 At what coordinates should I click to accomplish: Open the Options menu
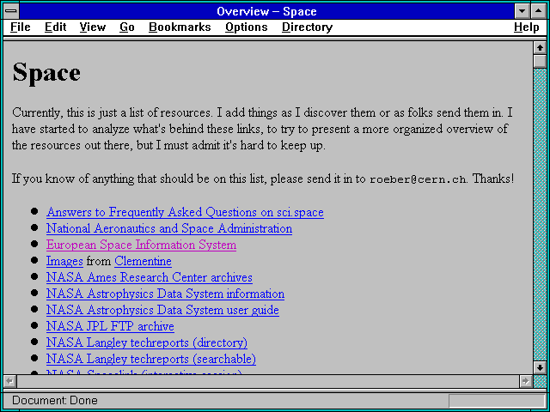(247, 27)
